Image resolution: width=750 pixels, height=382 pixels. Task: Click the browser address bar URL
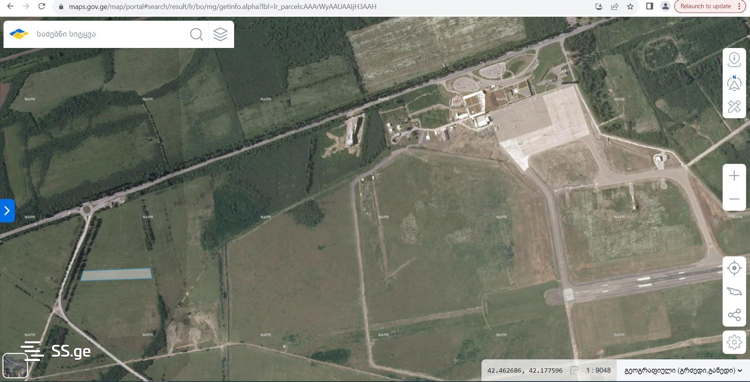point(222,7)
